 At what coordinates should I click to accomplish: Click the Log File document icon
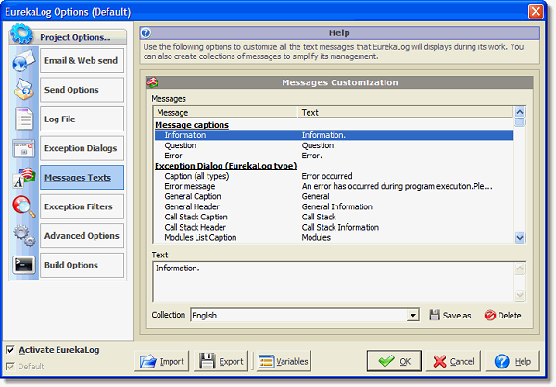coord(24,119)
